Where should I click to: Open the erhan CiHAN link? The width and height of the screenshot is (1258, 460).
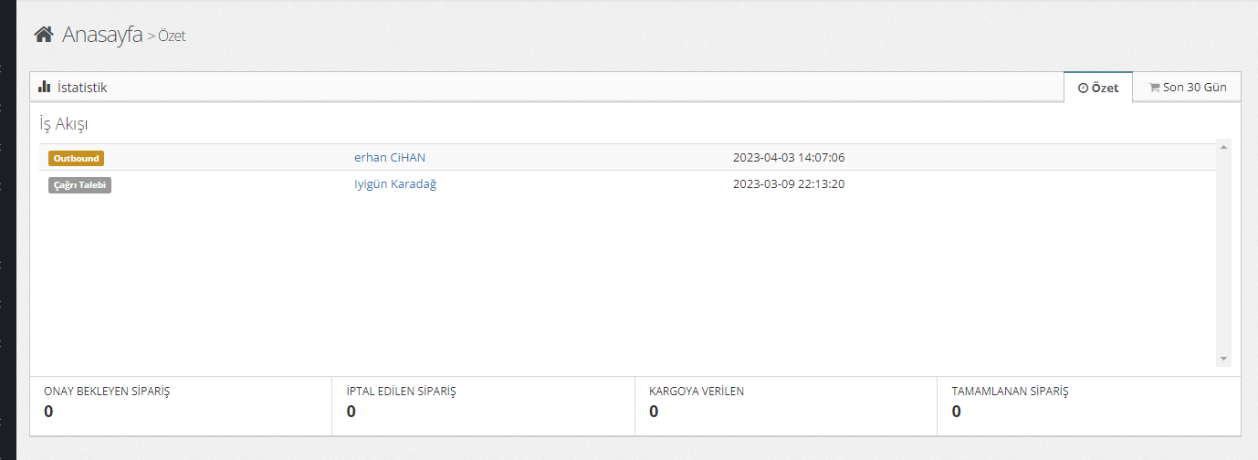coord(390,157)
